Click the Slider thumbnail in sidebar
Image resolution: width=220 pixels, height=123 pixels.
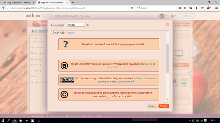click(185, 83)
